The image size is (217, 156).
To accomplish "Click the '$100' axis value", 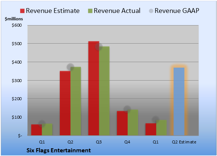I will tap(17, 117).
